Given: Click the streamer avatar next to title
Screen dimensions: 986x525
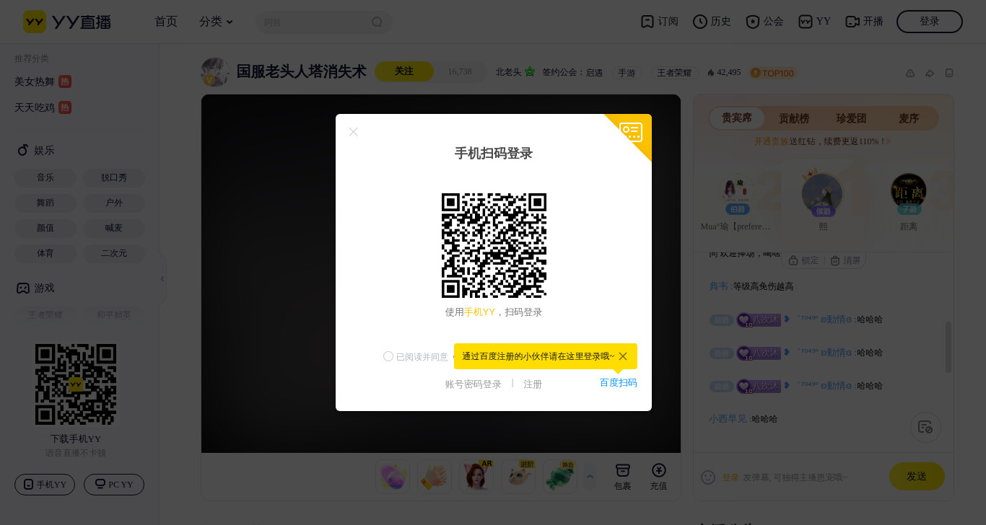Looking at the screenshot, I should coord(215,72).
